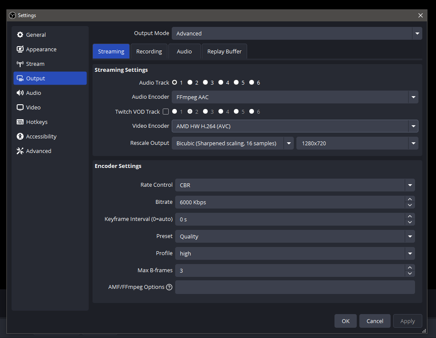This screenshot has width=436, height=338.
Task: Switch to the Recording tab
Action: tap(149, 51)
